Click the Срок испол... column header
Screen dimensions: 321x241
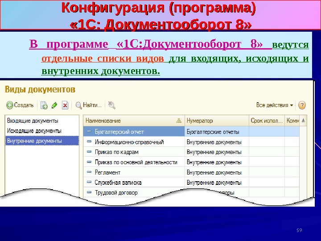pyautogui.click(x=267, y=120)
